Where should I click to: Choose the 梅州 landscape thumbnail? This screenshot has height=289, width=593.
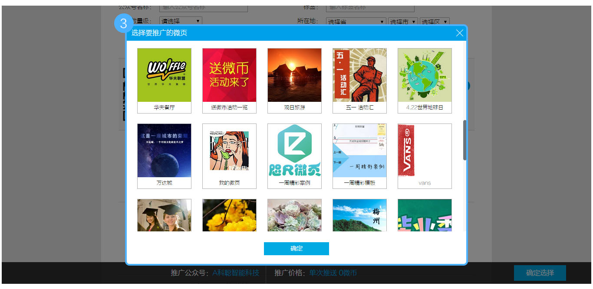(x=359, y=215)
